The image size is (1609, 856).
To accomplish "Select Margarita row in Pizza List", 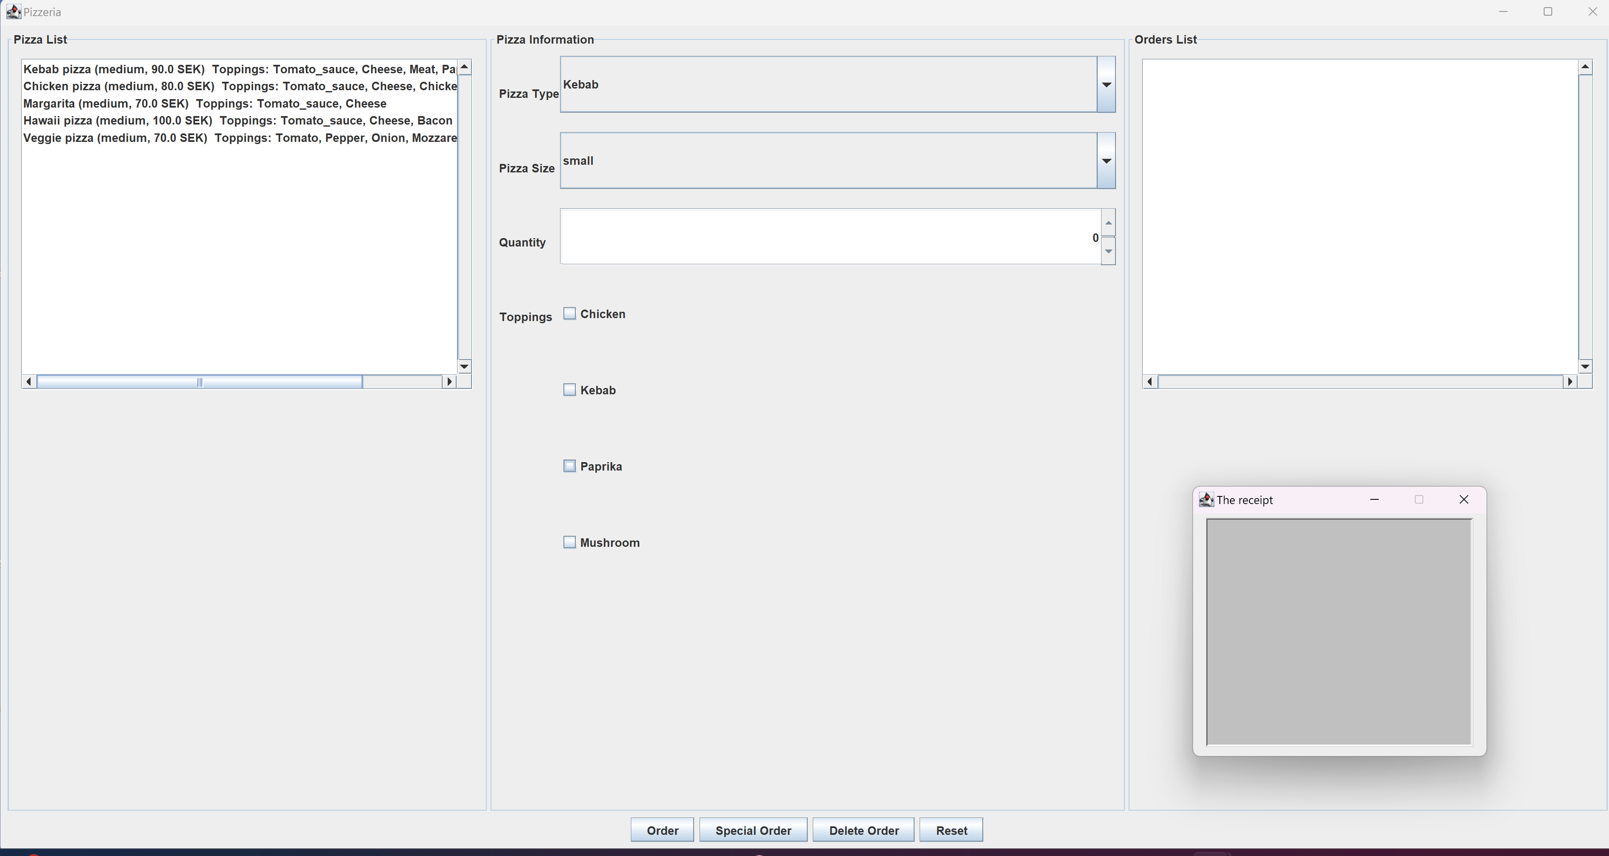I will point(240,104).
